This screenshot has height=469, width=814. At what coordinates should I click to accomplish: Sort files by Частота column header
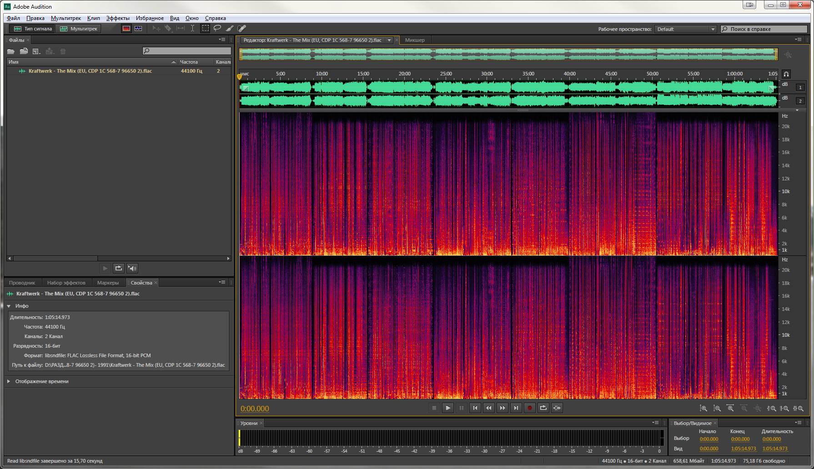pos(196,62)
